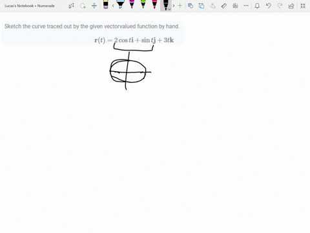
Task: Toggle the Ruler tool
Action: pyautogui.click(x=224, y=6)
